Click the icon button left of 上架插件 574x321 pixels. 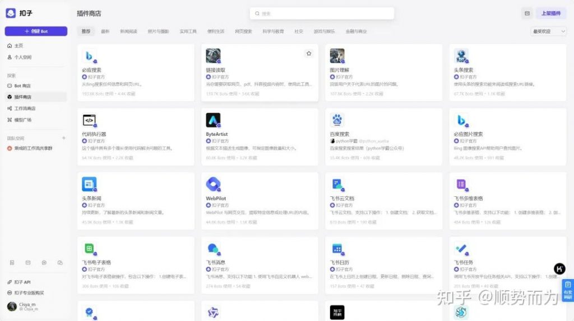[527, 13]
